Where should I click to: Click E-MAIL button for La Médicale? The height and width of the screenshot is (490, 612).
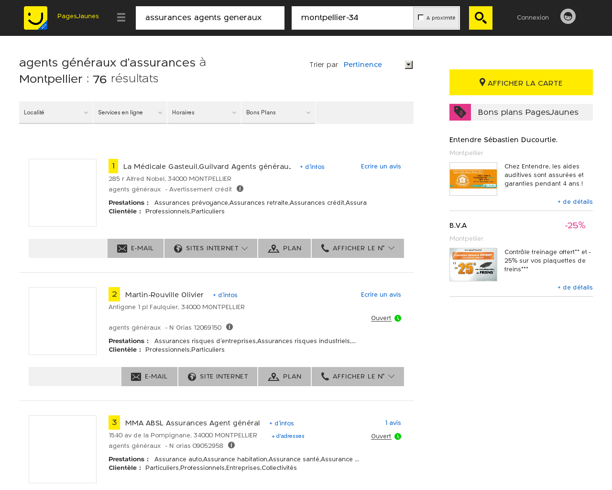[x=136, y=248]
